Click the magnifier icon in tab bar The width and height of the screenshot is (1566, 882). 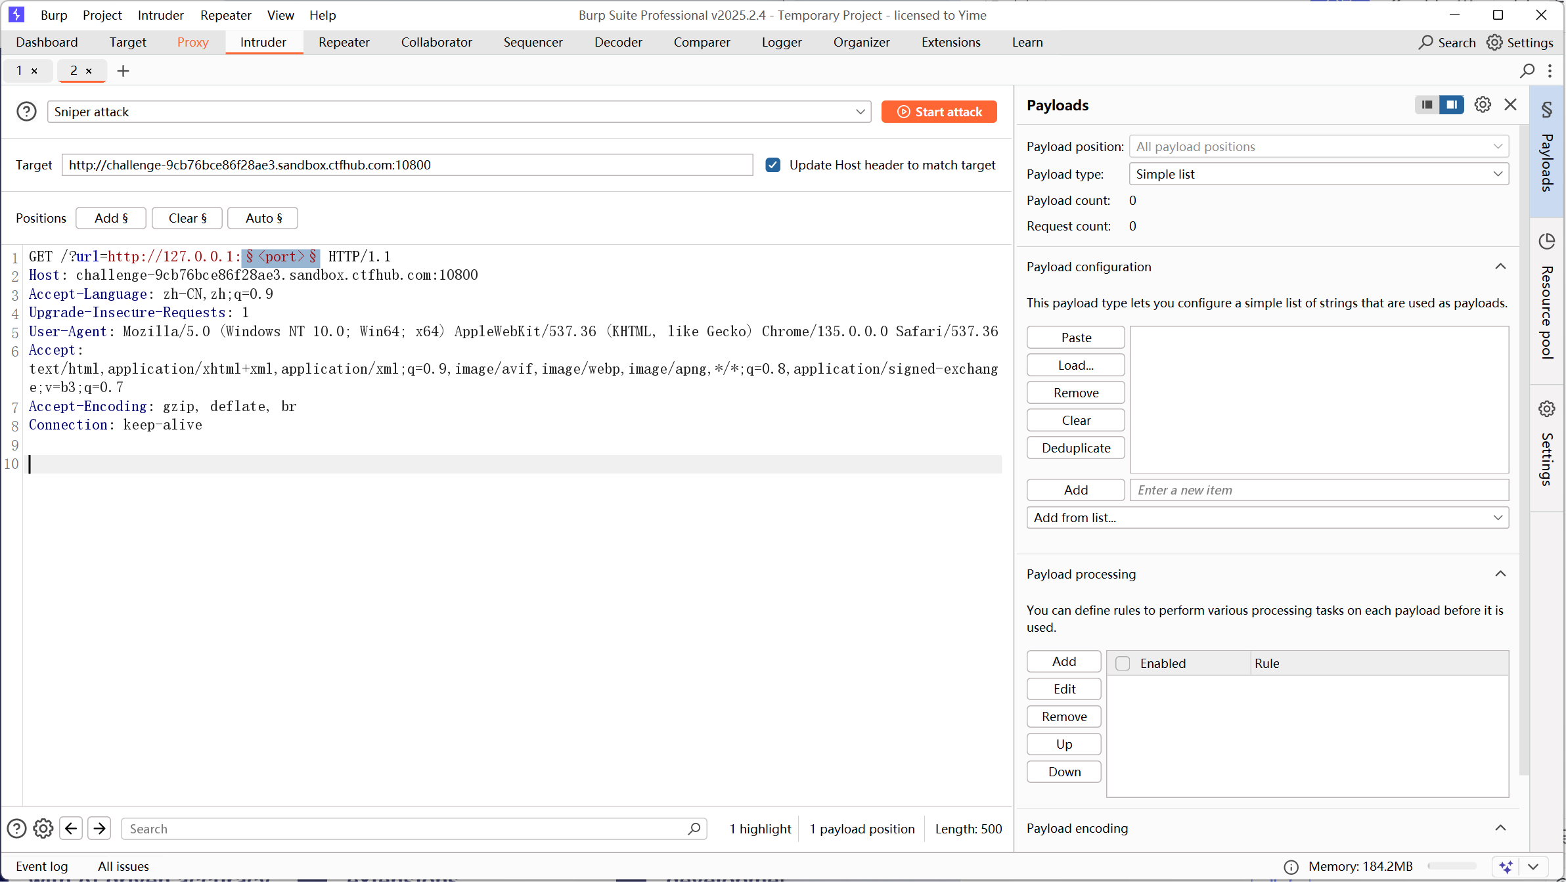(1527, 71)
